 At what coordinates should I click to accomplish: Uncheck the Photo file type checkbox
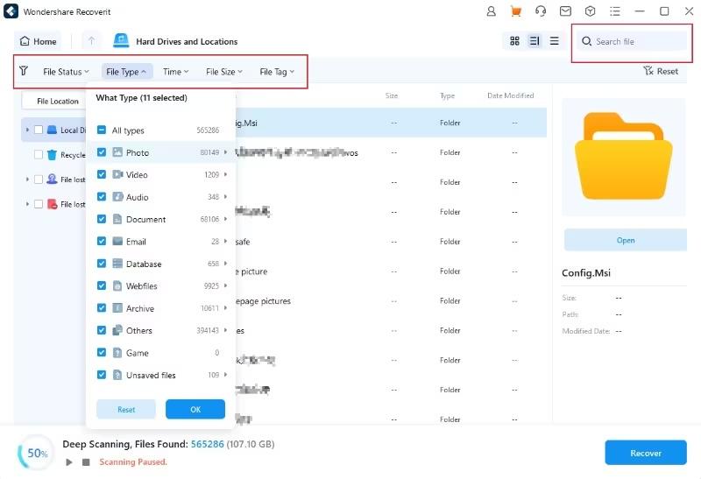pos(103,152)
